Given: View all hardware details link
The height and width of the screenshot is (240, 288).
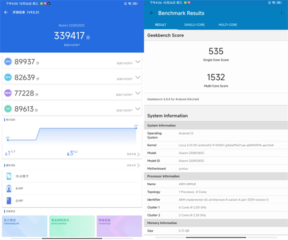Looking at the screenshot, I should [x=133, y=165].
